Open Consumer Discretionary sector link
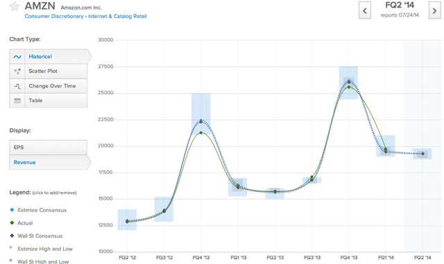Viewport: 444px width, 264px height. tap(54, 17)
